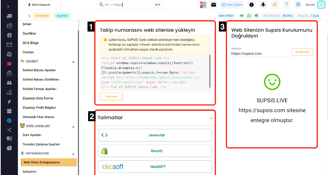Click the WhatsApp status icon
This screenshot has height=175, width=328.
tap(249, 16)
